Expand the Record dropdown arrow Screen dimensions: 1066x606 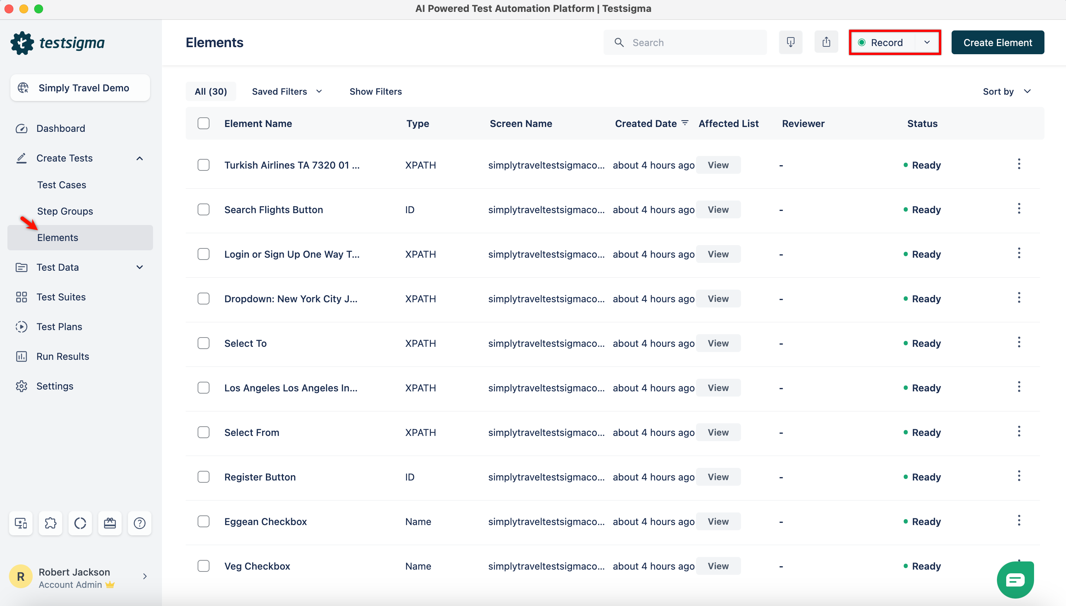[x=927, y=42]
